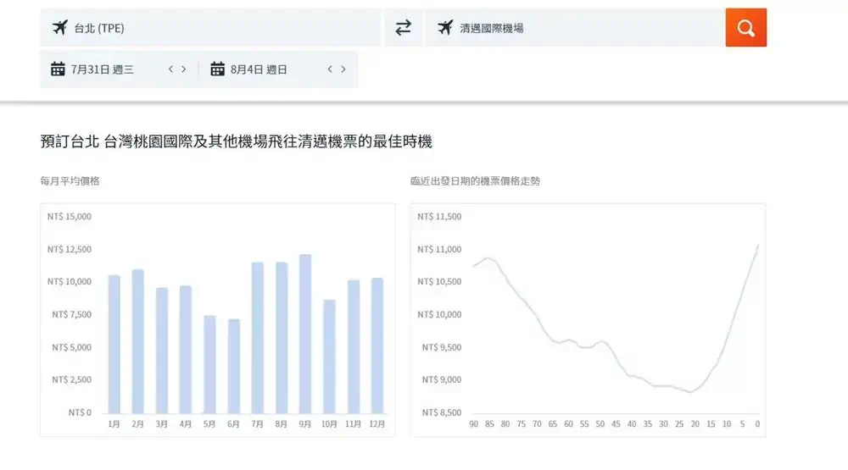Click the NT$ 15,000 axis label
This screenshot has width=848, height=470.
[x=70, y=217]
